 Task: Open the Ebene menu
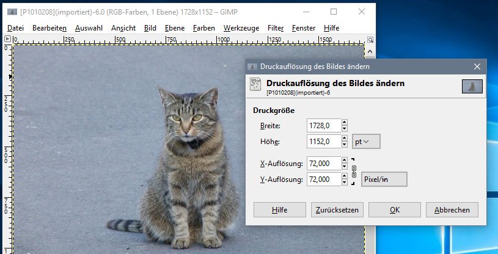[x=175, y=28]
